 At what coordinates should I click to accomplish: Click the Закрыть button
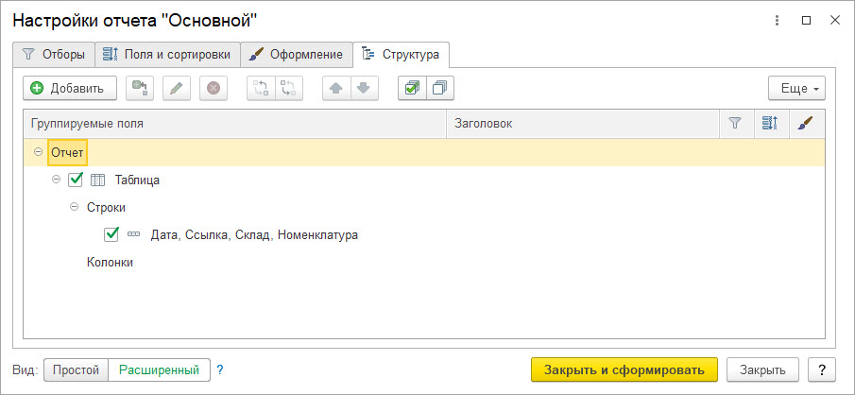pyautogui.click(x=762, y=369)
